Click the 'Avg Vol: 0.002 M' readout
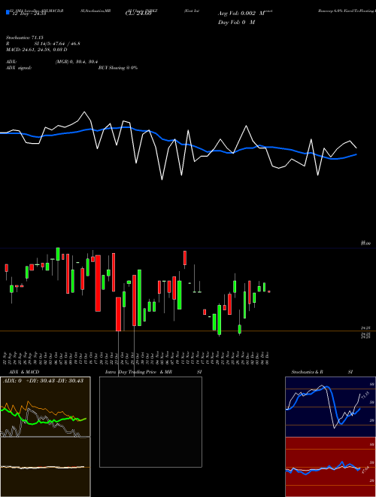Viewport: 376px width, 497px height. [241, 14]
